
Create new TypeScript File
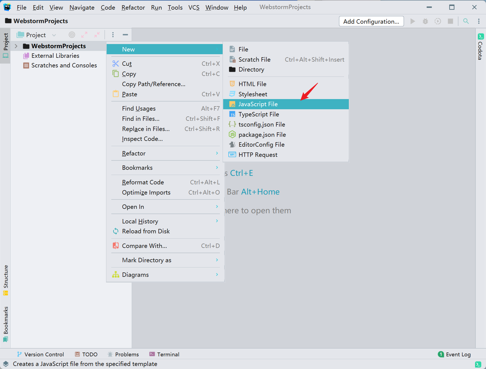[286, 114]
